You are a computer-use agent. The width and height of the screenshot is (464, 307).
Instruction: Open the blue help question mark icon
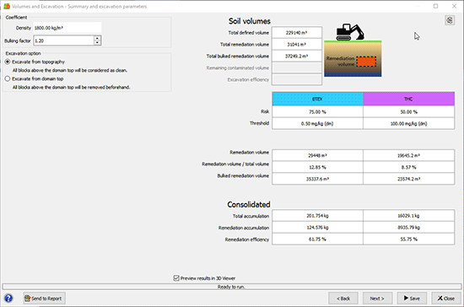click(x=8, y=298)
